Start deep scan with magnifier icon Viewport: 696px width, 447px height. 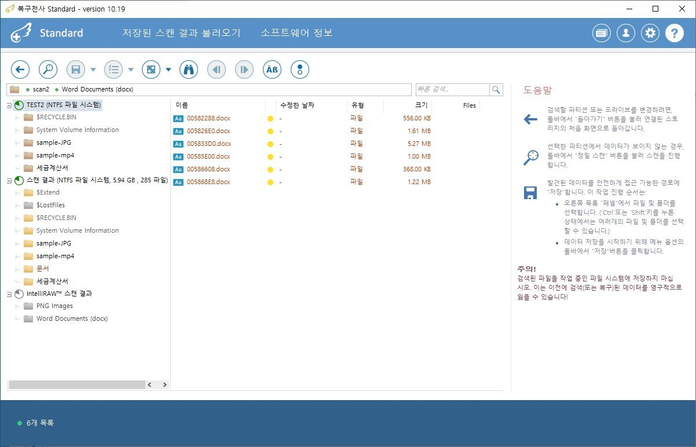(48, 69)
